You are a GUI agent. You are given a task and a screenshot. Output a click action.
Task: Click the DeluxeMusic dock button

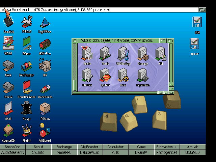(90, 153)
